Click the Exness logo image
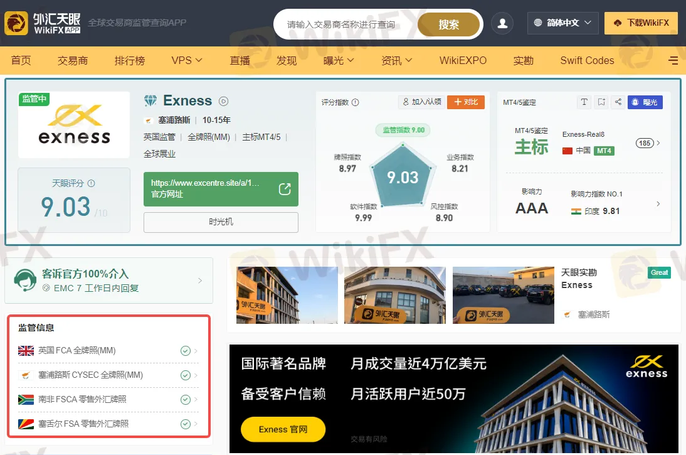Viewport: 686px width, 455px height. [74, 125]
